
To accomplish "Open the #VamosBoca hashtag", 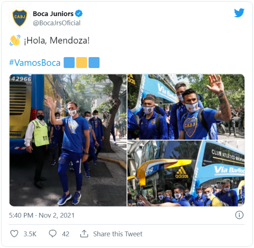I will (35, 63).
